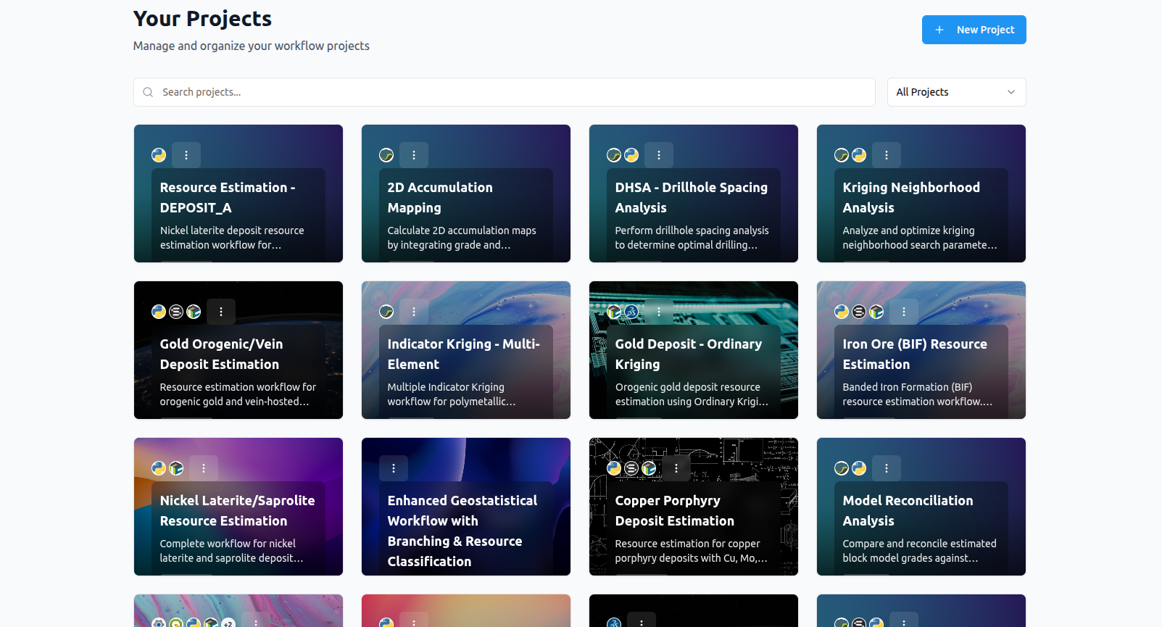
Task: Click 'Manage and organize your workflow projects' subtitle
Action: click(x=252, y=46)
